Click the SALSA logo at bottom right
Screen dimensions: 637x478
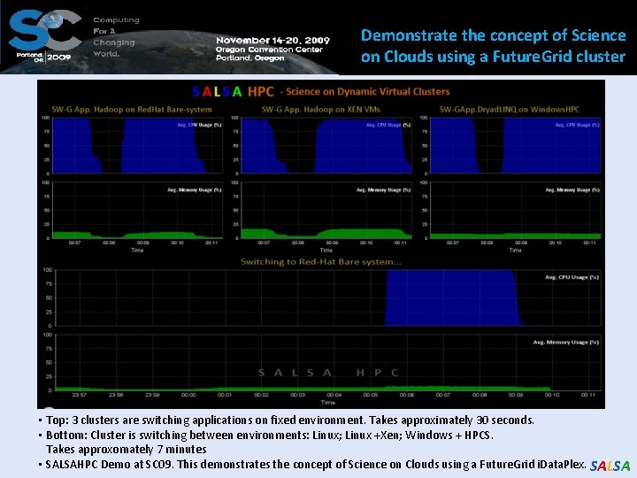pos(610,466)
